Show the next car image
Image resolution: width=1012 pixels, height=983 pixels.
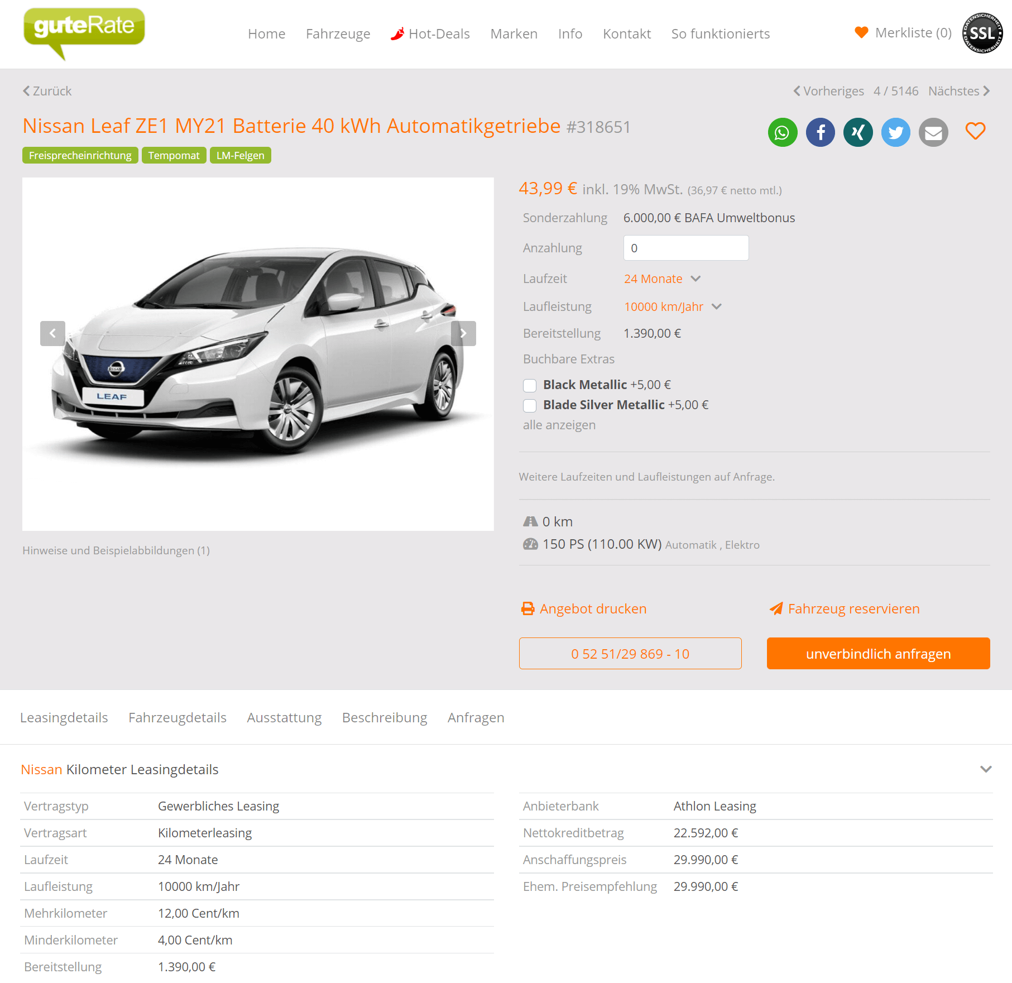click(x=463, y=333)
